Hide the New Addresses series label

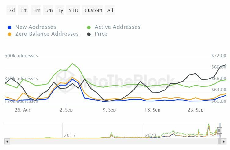[35, 27]
